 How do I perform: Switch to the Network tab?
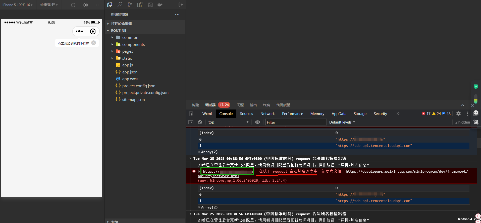[x=267, y=114]
